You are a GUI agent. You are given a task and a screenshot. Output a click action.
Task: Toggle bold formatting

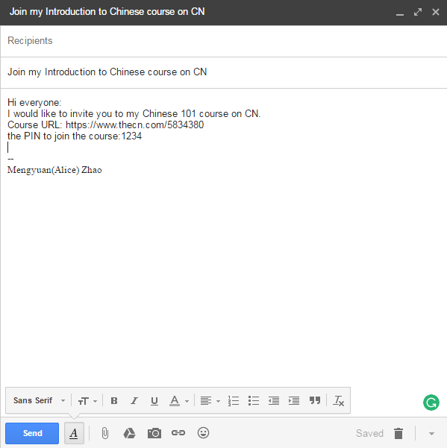(114, 401)
